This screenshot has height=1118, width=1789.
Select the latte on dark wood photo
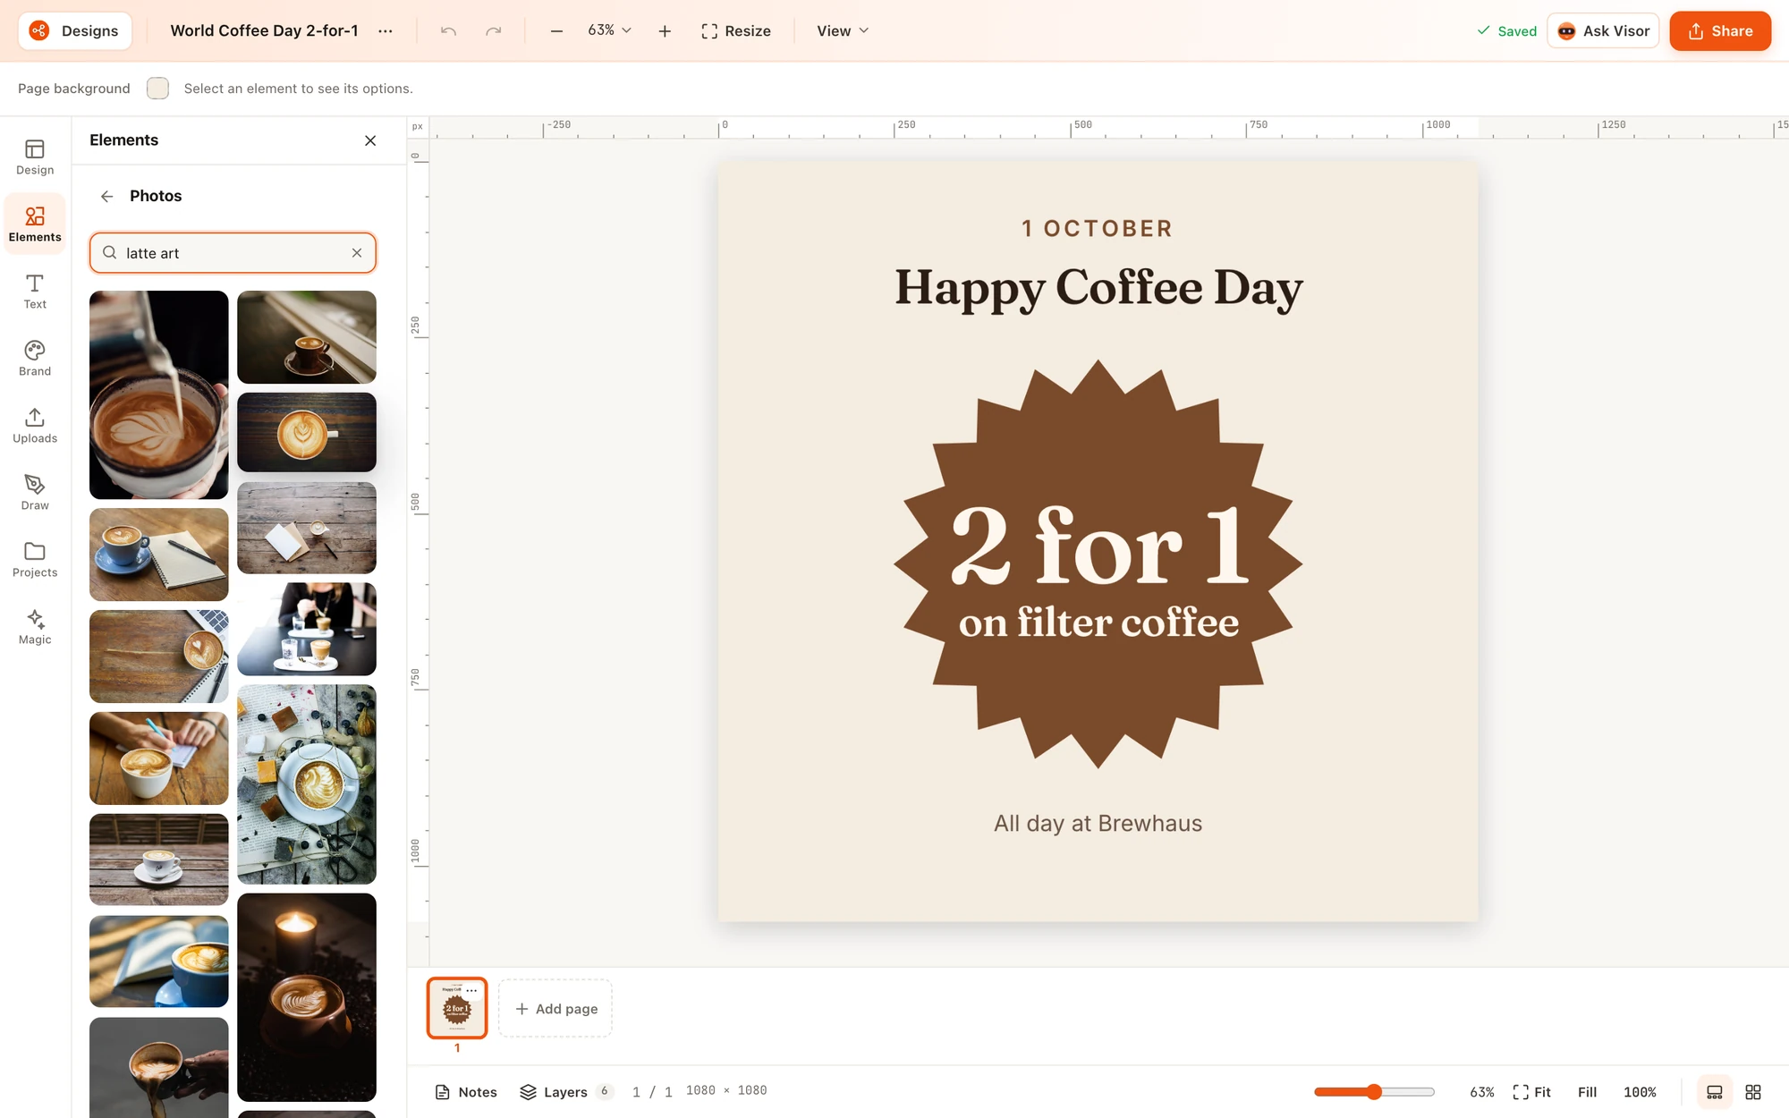pyautogui.click(x=307, y=432)
